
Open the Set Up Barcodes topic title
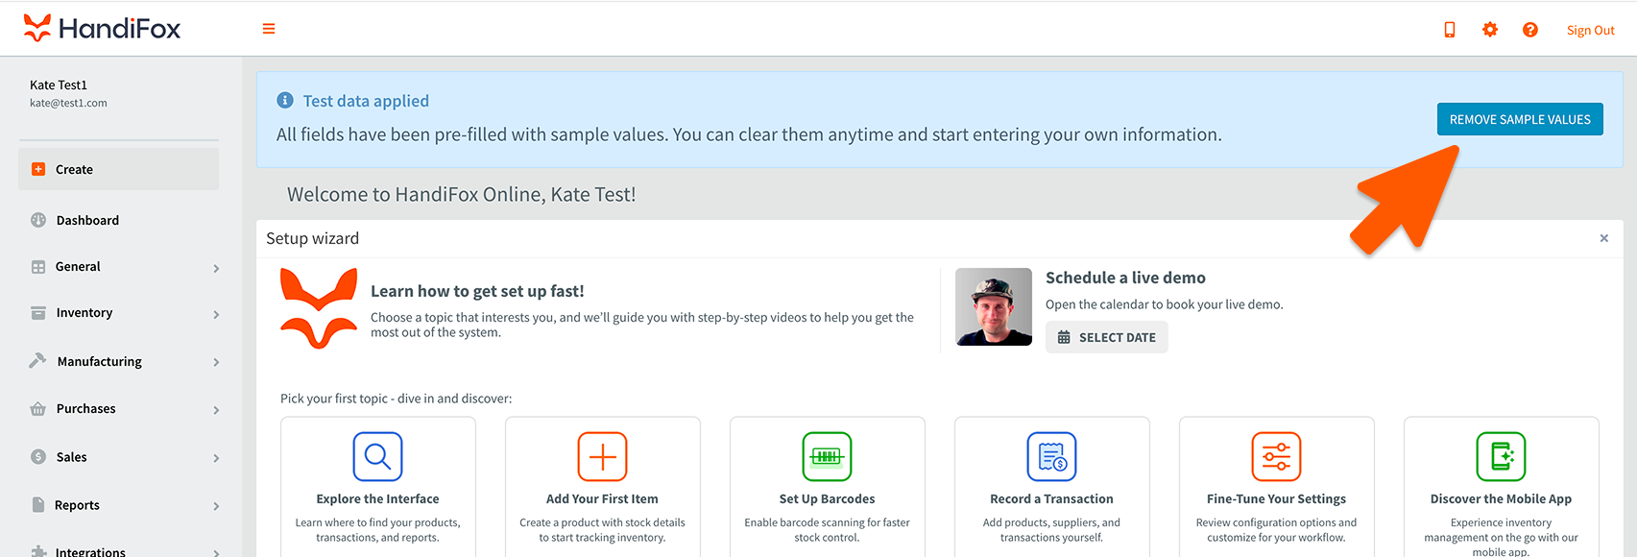pos(827,499)
